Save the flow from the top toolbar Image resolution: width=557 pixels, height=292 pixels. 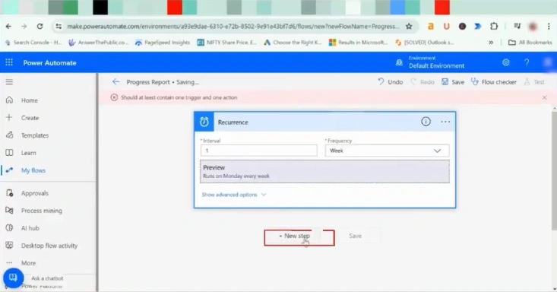click(x=453, y=82)
